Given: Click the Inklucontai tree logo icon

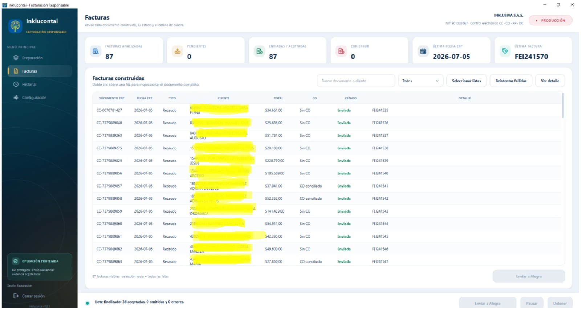Looking at the screenshot, I should (15, 26).
